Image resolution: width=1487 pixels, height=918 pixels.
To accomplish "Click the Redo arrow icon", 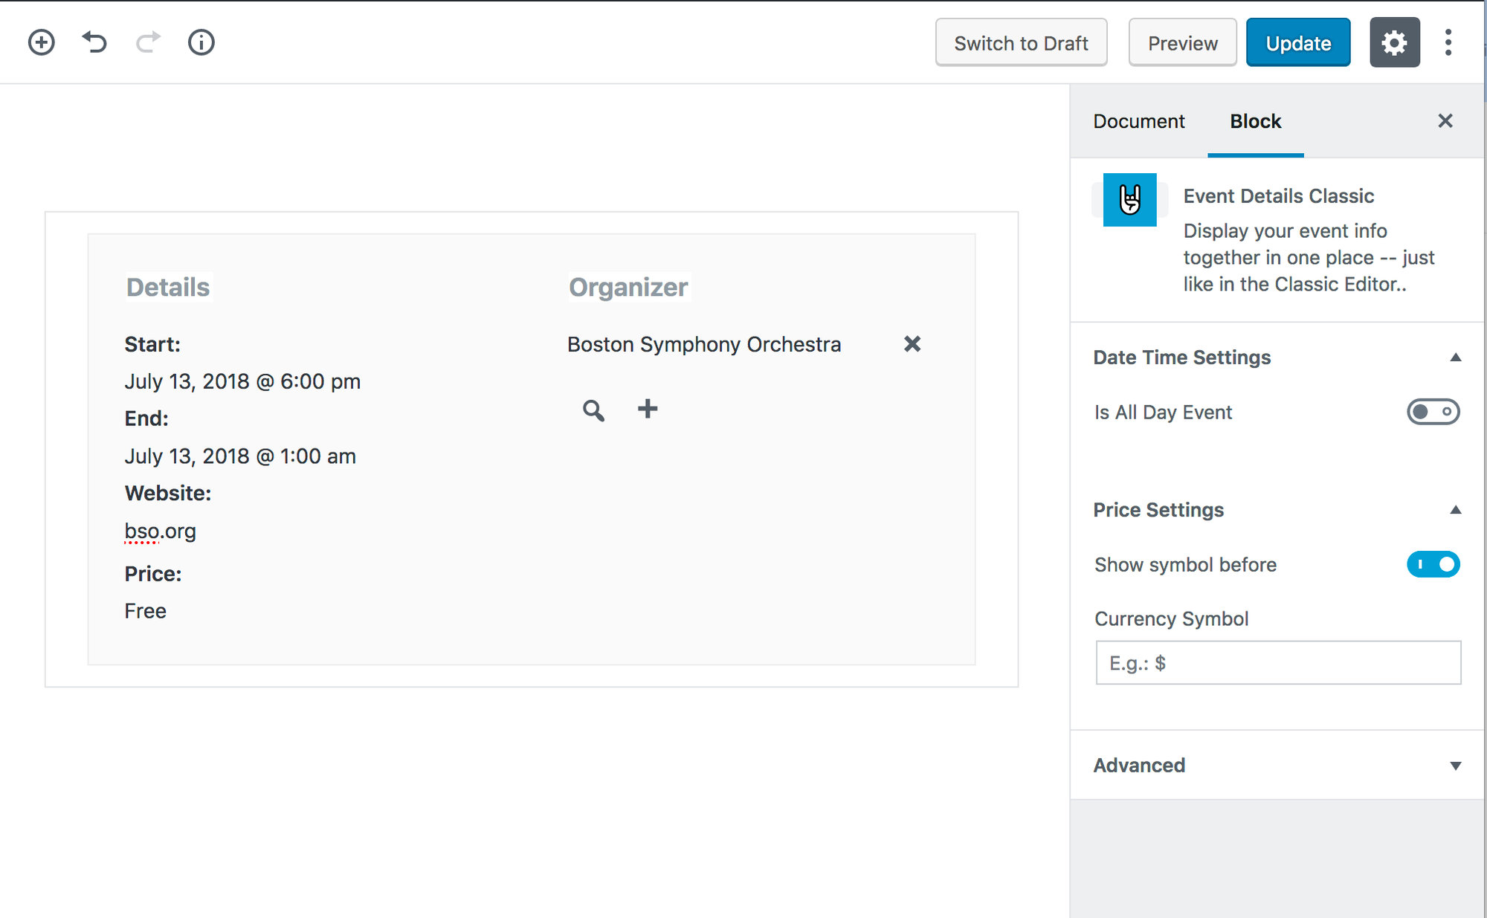I will [148, 42].
